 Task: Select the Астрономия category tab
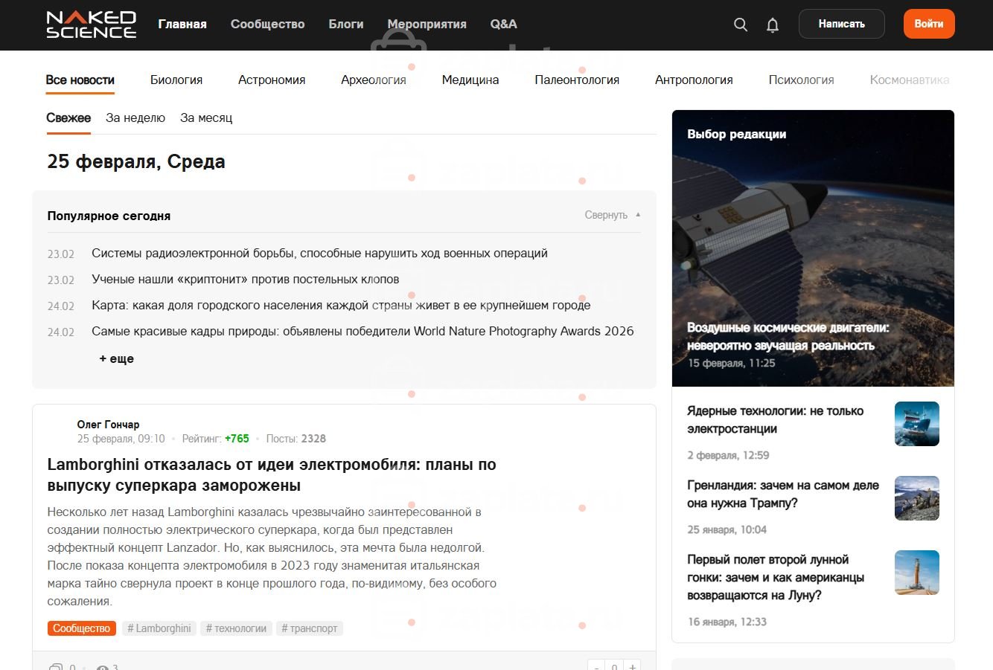tap(272, 80)
